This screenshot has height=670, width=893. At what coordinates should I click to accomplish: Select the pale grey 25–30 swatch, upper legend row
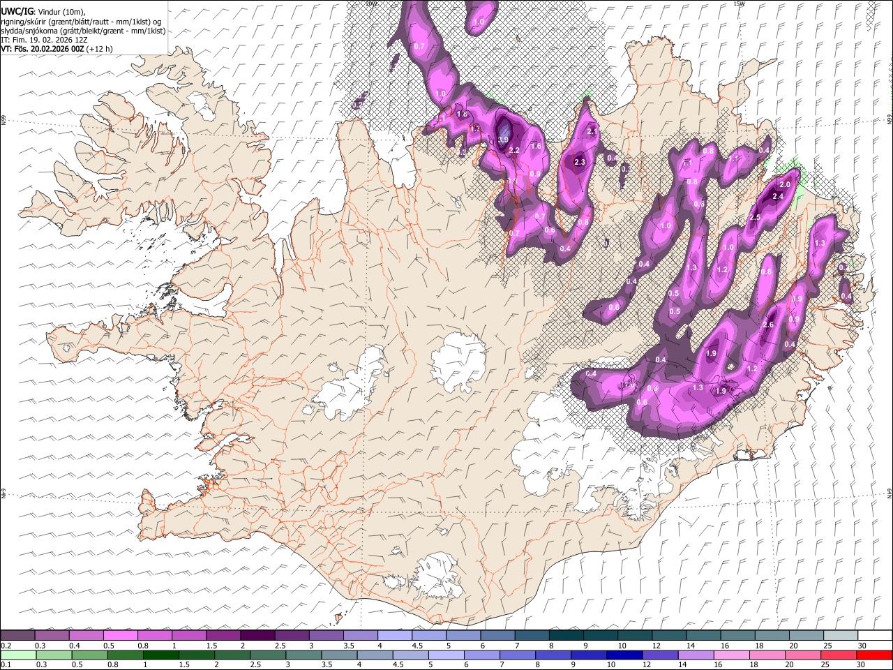point(839,636)
